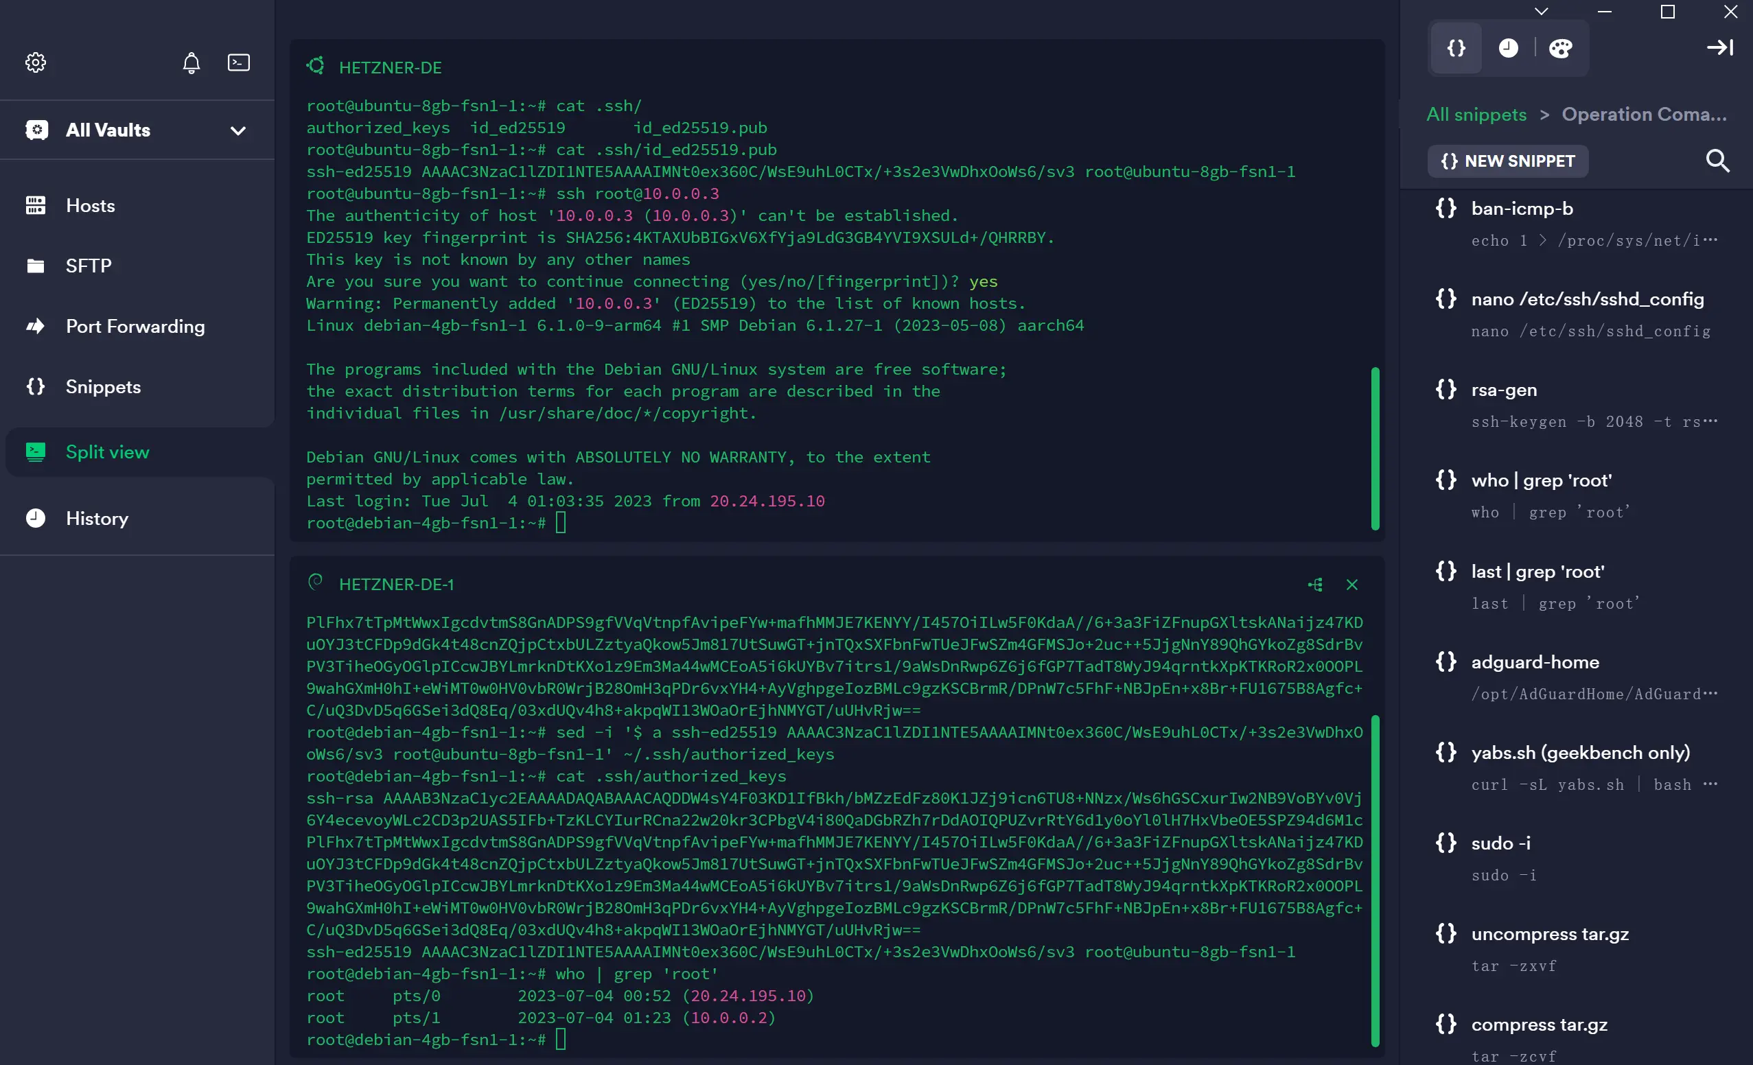
Task: Open the tabs chevron dropdown in title bar
Action: click(1541, 12)
